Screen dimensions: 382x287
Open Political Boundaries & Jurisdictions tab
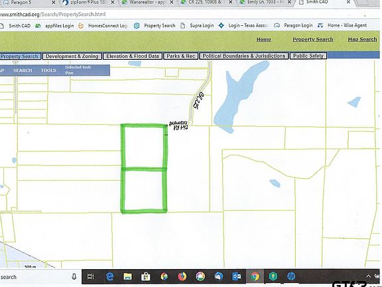point(244,56)
